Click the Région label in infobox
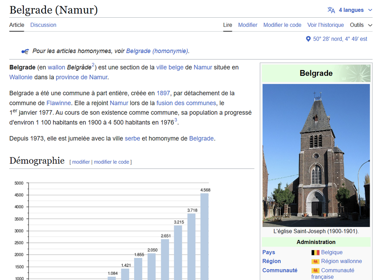The height and width of the screenshot is (280, 377). tap(271, 261)
